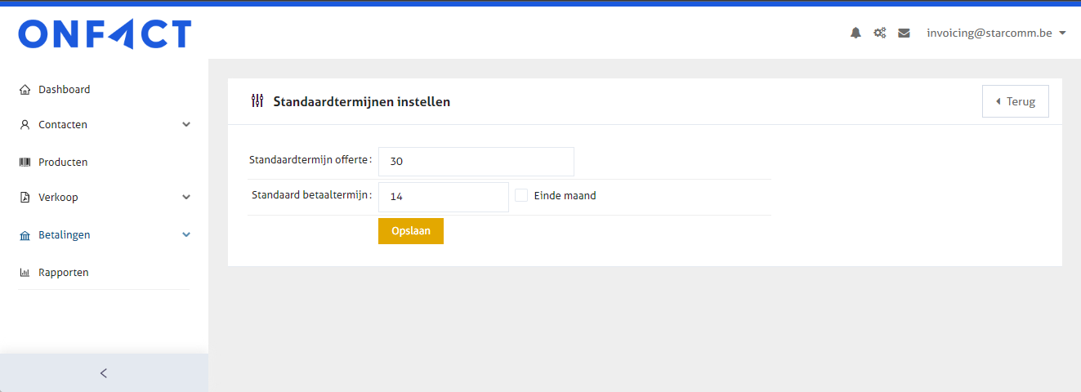Open messages via the envelope icon
This screenshot has width=1081, height=392.
(904, 33)
